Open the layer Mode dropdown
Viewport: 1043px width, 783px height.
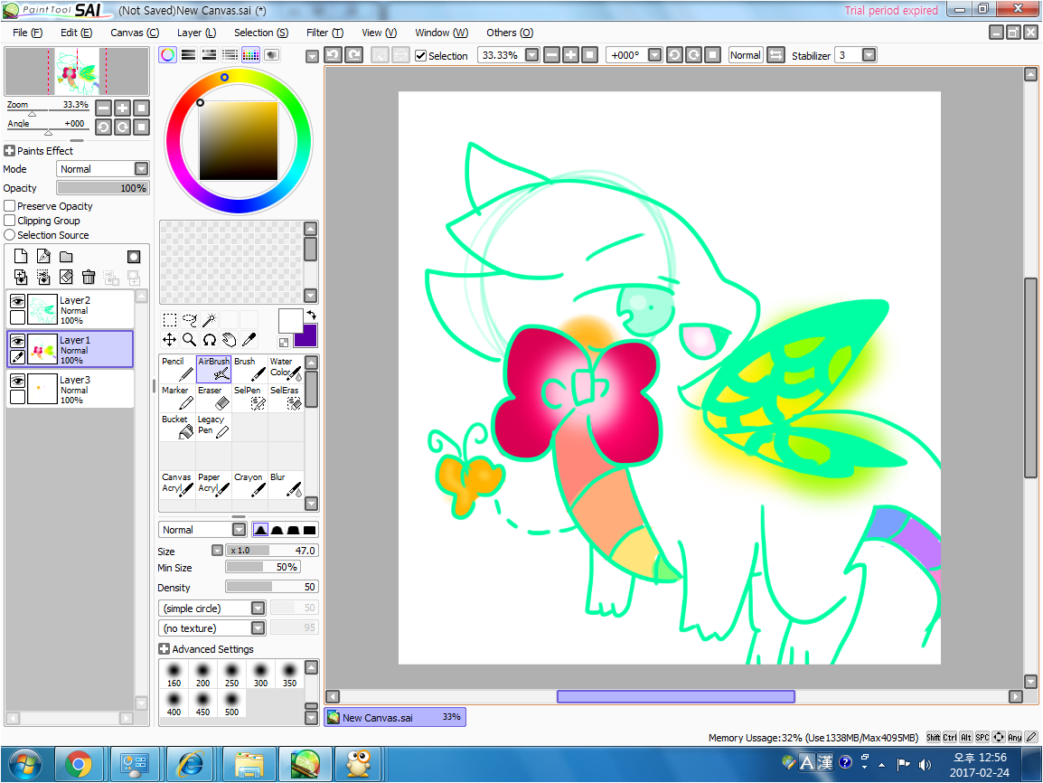pyautogui.click(x=141, y=169)
